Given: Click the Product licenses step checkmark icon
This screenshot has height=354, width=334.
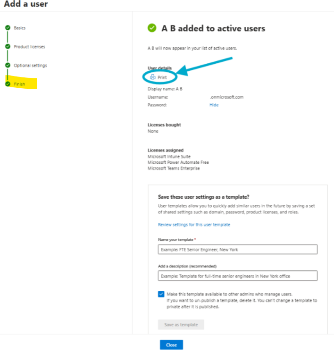Looking at the screenshot, I should pyautogui.click(x=8, y=47).
